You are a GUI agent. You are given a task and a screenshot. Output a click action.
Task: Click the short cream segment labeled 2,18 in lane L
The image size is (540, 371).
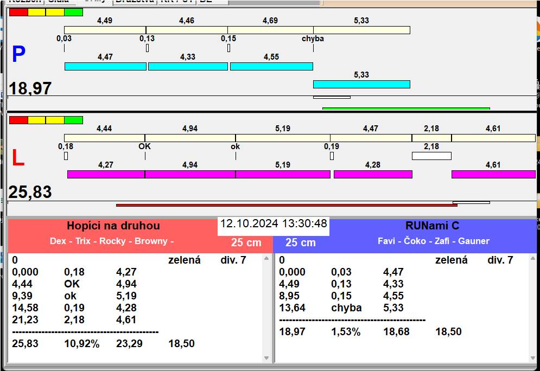tap(431, 138)
